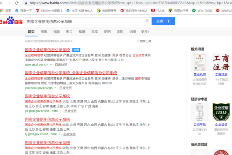The width and height of the screenshot is (232, 155).
Task: Click the 公司年检 thumbnail image
Action: [200, 112]
